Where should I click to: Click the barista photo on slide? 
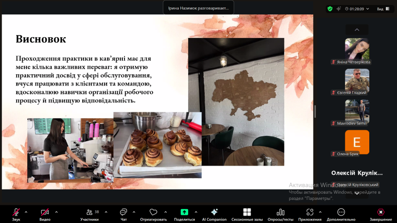pos(70,151)
